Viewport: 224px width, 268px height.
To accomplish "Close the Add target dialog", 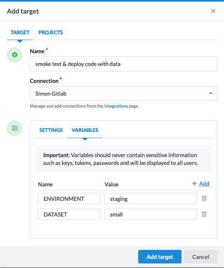I will 213,11.
